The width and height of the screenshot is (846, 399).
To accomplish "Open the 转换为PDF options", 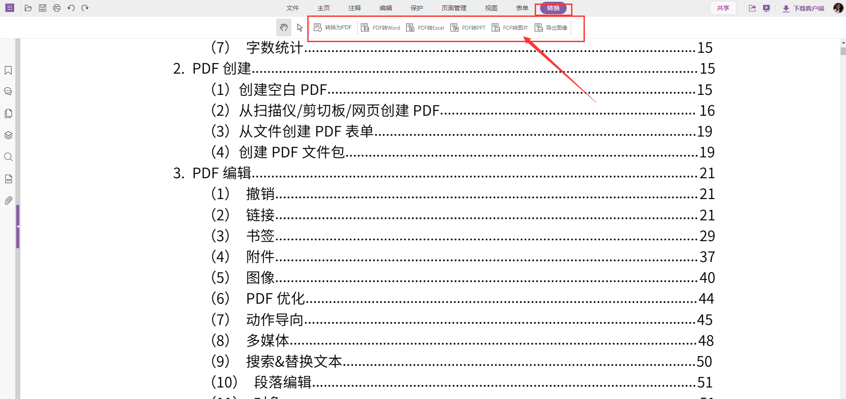I will (x=333, y=27).
